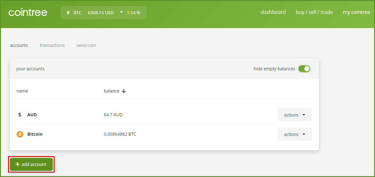Click the 0.00864882 BTC balance value
This screenshot has width=375, height=177.
120,134
